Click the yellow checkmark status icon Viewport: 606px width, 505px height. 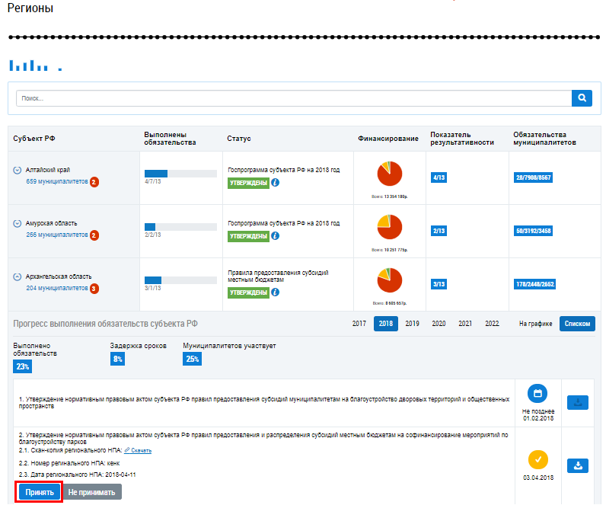click(x=537, y=460)
